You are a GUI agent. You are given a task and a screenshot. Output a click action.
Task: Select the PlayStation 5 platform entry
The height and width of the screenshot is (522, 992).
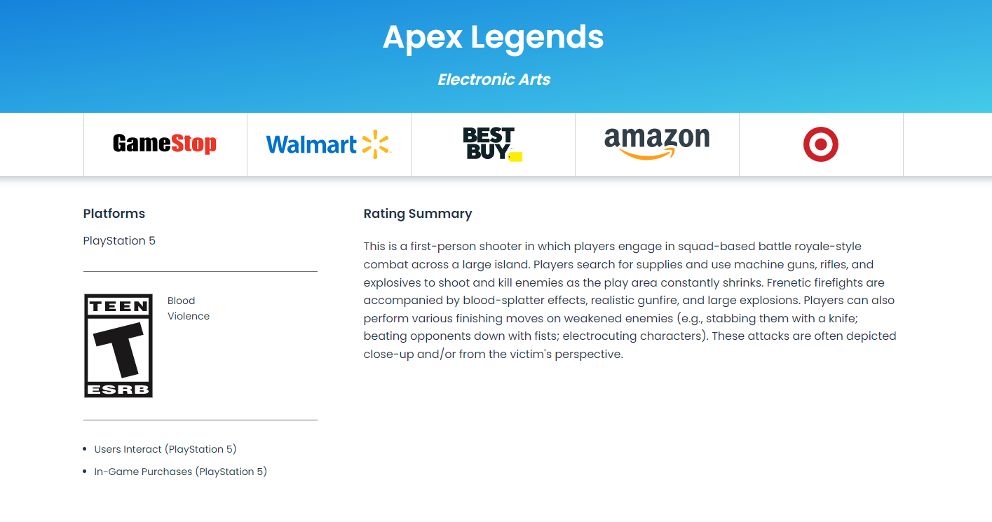pyautogui.click(x=119, y=241)
